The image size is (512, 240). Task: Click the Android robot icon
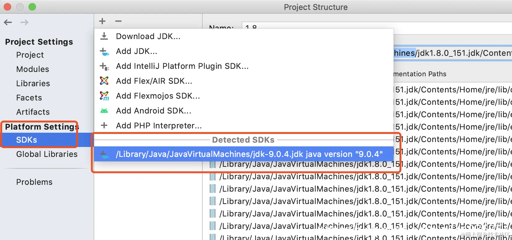pos(104,111)
